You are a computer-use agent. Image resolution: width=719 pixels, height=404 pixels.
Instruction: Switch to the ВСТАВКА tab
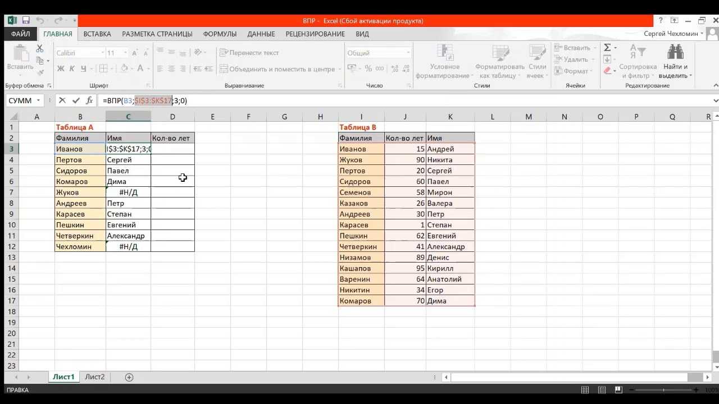[97, 34]
